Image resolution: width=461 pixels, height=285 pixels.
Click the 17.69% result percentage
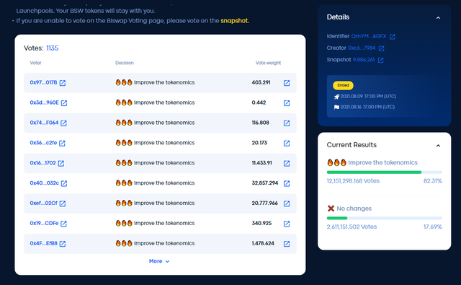click(x=432, y=227)
